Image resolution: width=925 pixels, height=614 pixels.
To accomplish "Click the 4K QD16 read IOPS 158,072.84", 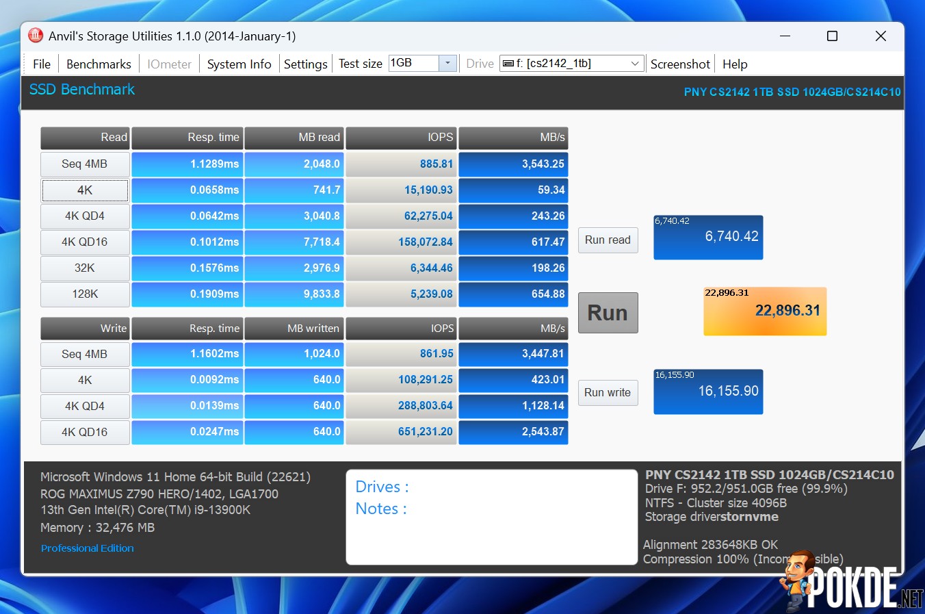I will point(401,242).
